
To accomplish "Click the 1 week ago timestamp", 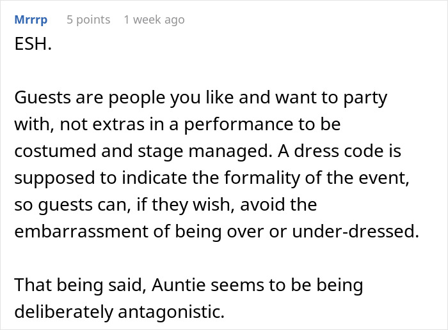I will [x=154, y=20].
